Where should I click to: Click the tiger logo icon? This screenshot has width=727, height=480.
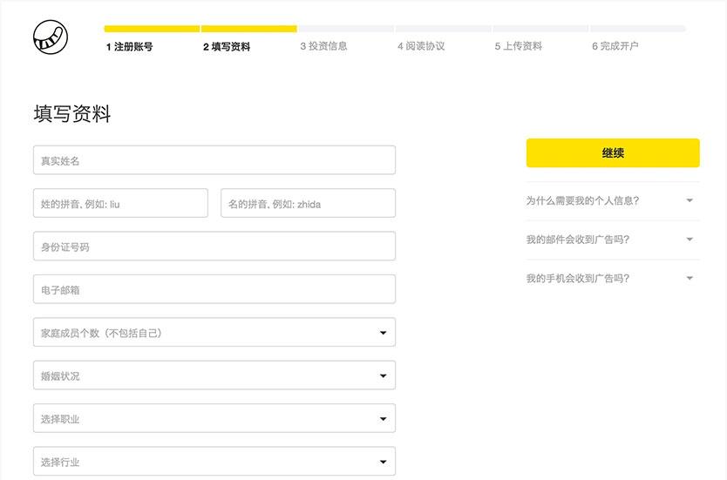pyautogui.click(x=51, y=37)
